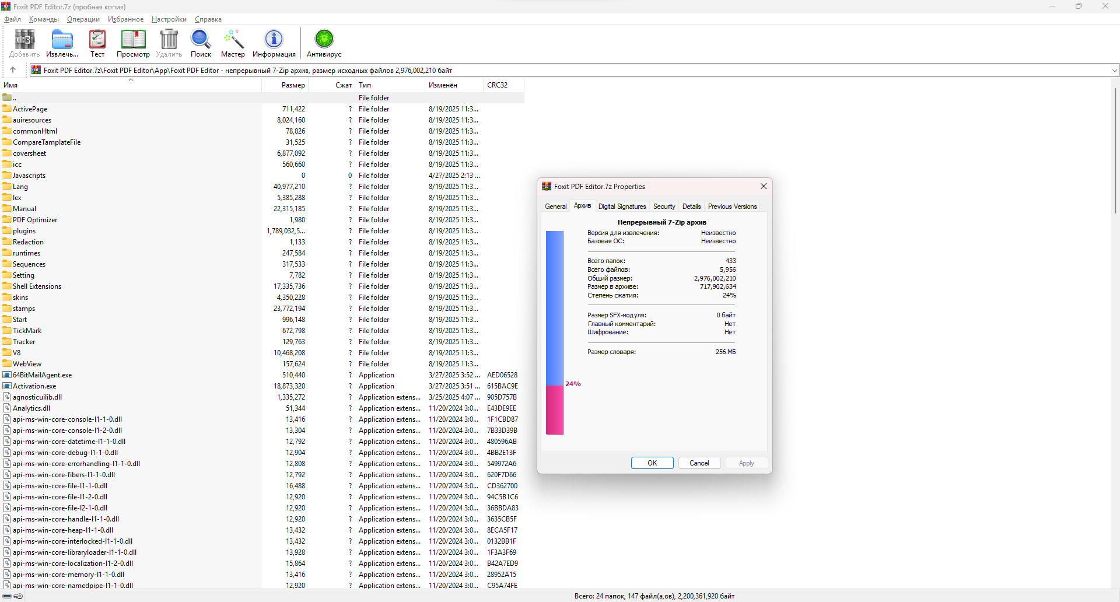Close the Foxit PDF Editor.7z Properties dialog
This screenshot has height=602, width=1120.
coord(763,186)
